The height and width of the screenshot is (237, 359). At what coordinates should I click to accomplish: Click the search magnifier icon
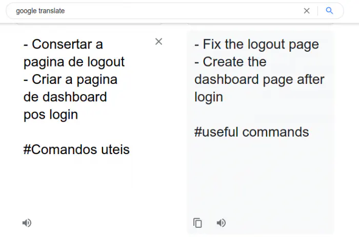[330, 11]
